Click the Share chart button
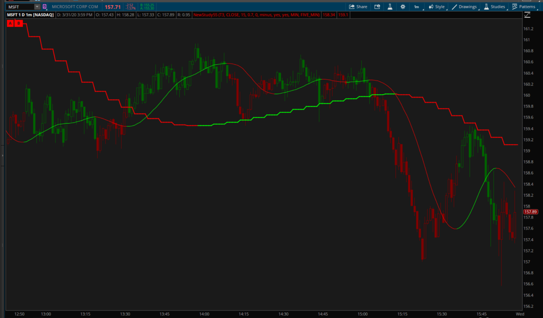543x318 pixels. pos(358,7)
